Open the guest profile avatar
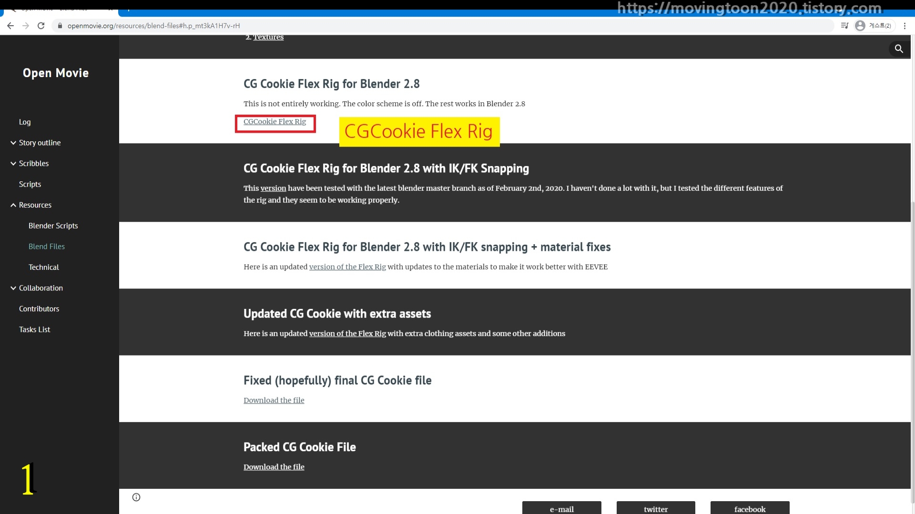 [x=860, y=26]
